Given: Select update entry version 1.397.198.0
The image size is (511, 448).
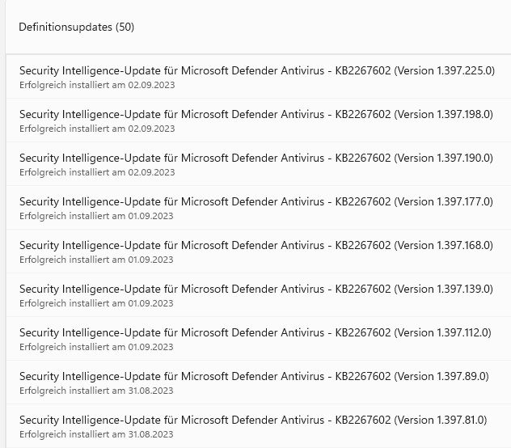Looking at the screenshot, I should pyautogui.click(x=256, y=115).
